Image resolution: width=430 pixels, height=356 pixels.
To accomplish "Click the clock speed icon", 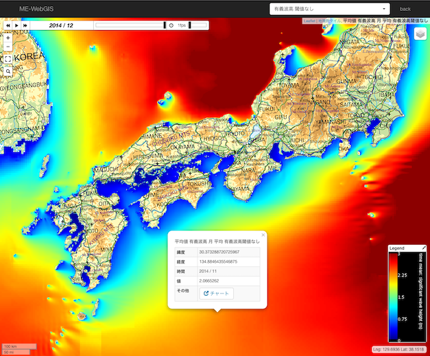I will pyautogui.click(x=171, y=25).
